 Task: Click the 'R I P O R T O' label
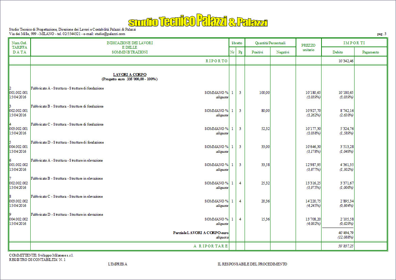pos(216,61)
